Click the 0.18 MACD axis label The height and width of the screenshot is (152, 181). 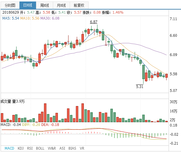(173, 125)
